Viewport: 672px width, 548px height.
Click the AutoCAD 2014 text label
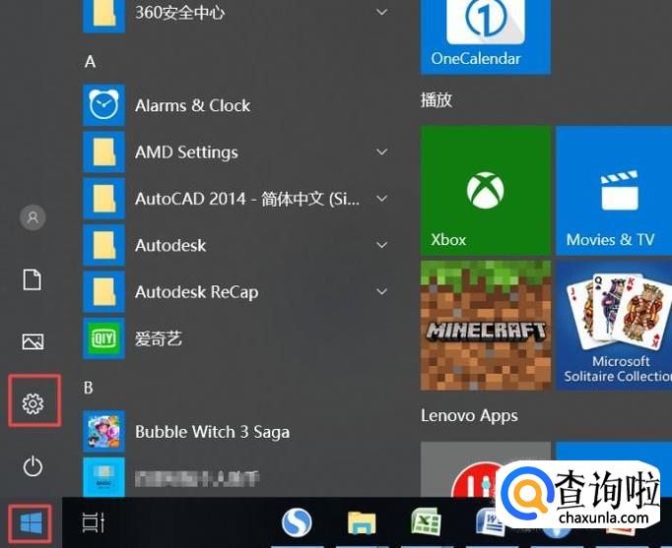coord(247,199)
